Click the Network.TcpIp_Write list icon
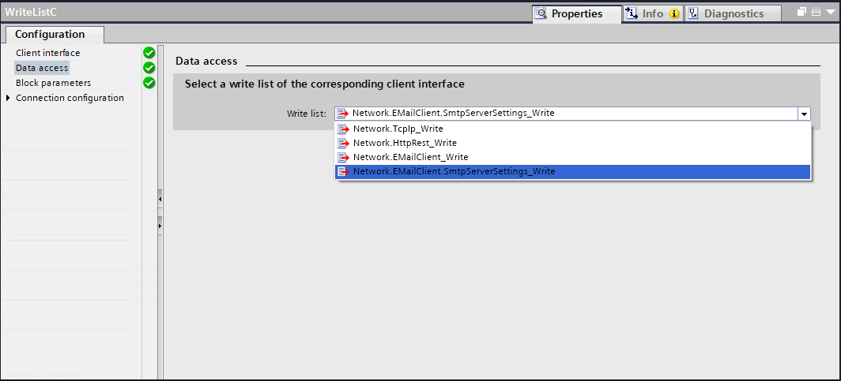Image resolution: width=841 pixels, height=381 pixels. tap(343, 129)
